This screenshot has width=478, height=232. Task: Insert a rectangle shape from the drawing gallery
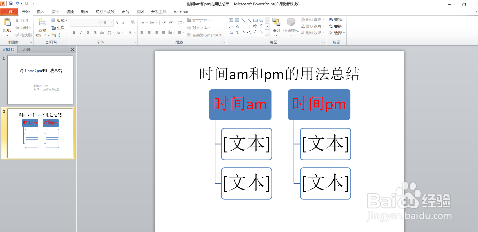pyautogui.click(x=255, y=20)
